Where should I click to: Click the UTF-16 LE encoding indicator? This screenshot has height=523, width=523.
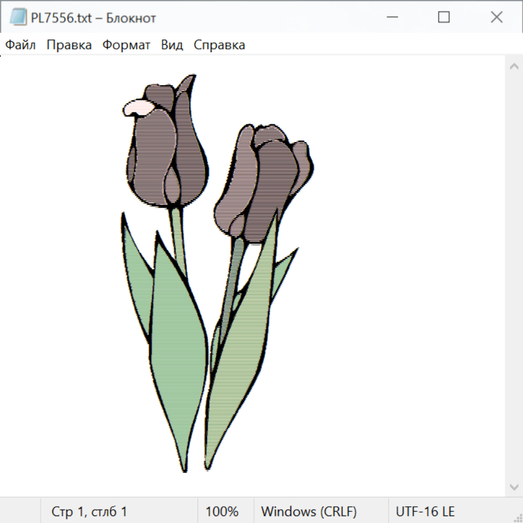coord(425,512)
